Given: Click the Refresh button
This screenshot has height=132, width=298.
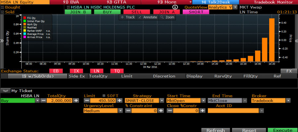Looking at the screenshot, I should 216,130.
